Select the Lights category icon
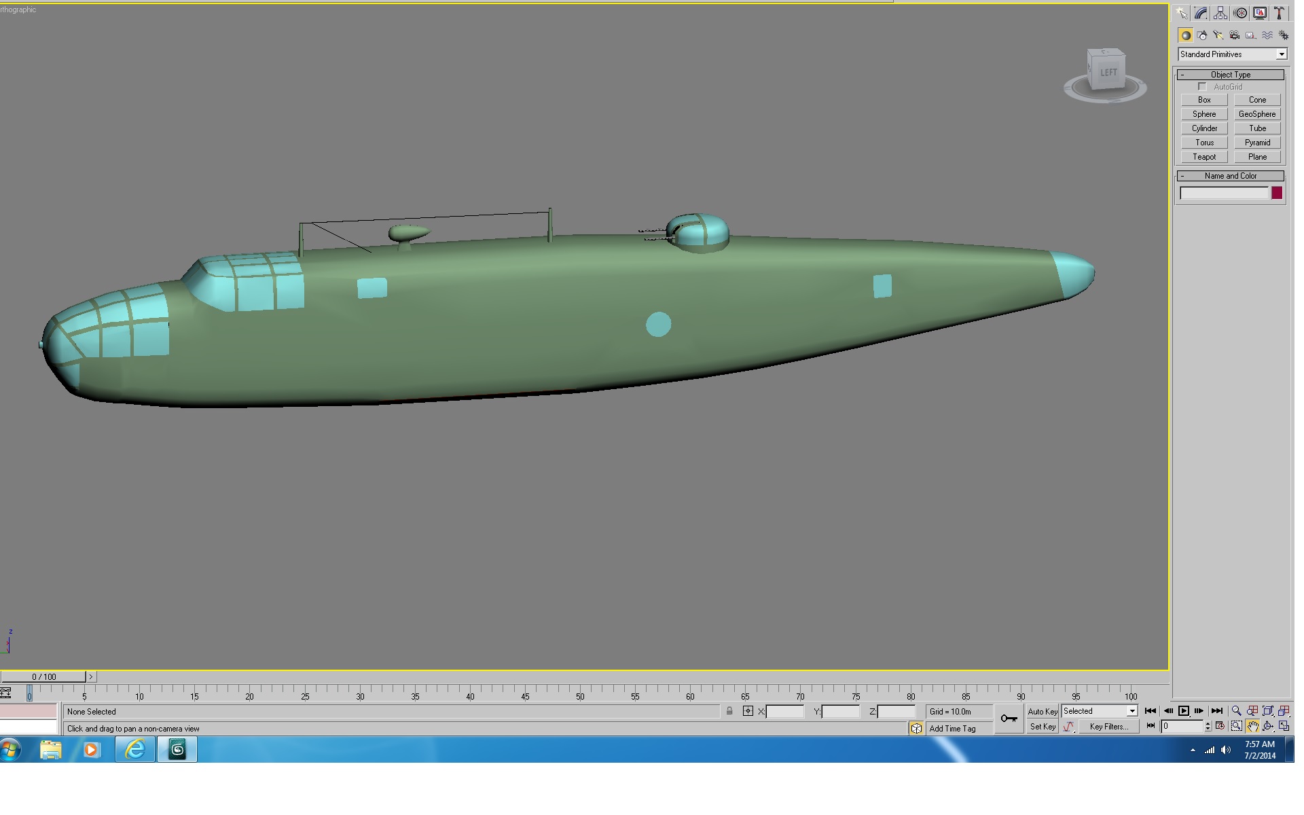This screenshot has width=1304, height=815. (1218, 35)
